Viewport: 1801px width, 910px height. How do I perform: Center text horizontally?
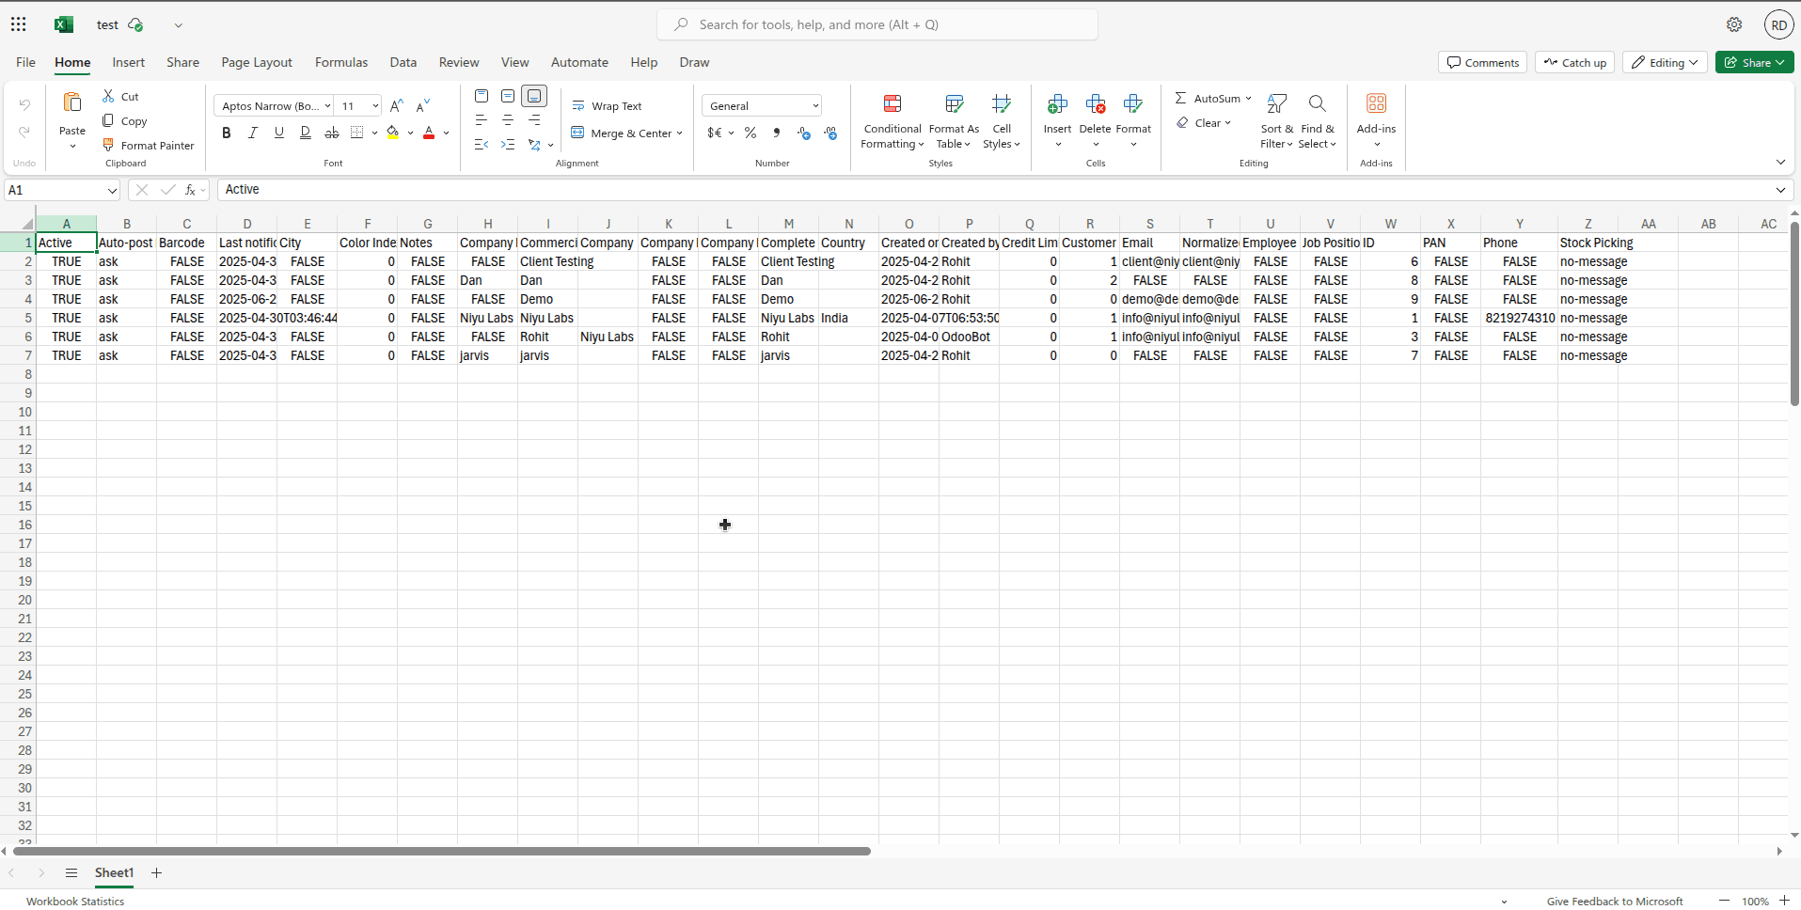click(508, 120)
